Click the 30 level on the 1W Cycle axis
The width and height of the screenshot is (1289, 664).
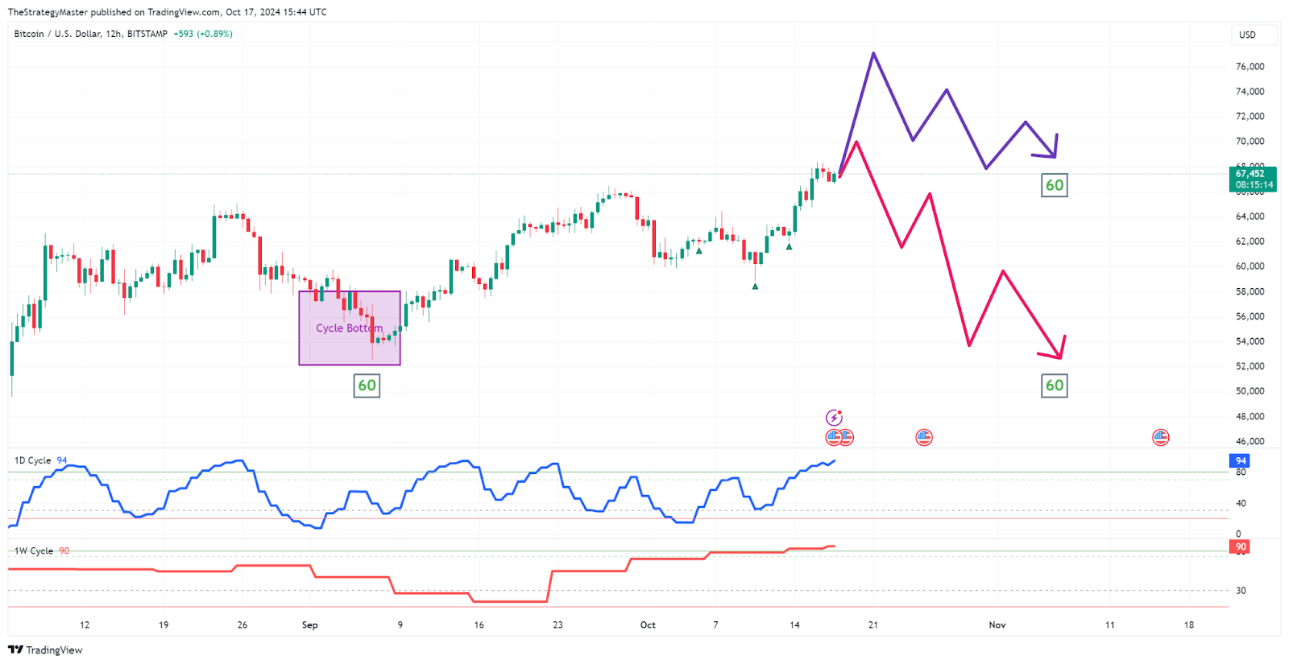tap(1241, 590)
